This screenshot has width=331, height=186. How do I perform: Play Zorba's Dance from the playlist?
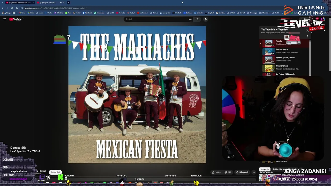pyautogui.click(x=284, y=51)
